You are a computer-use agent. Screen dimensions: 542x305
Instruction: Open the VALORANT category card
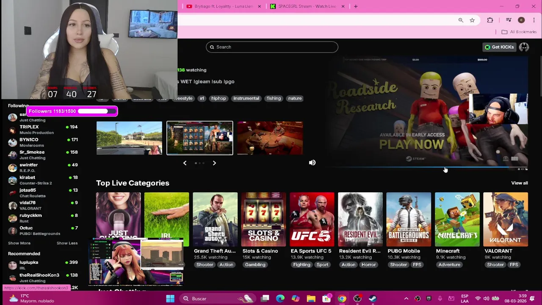tap(506, 219)
